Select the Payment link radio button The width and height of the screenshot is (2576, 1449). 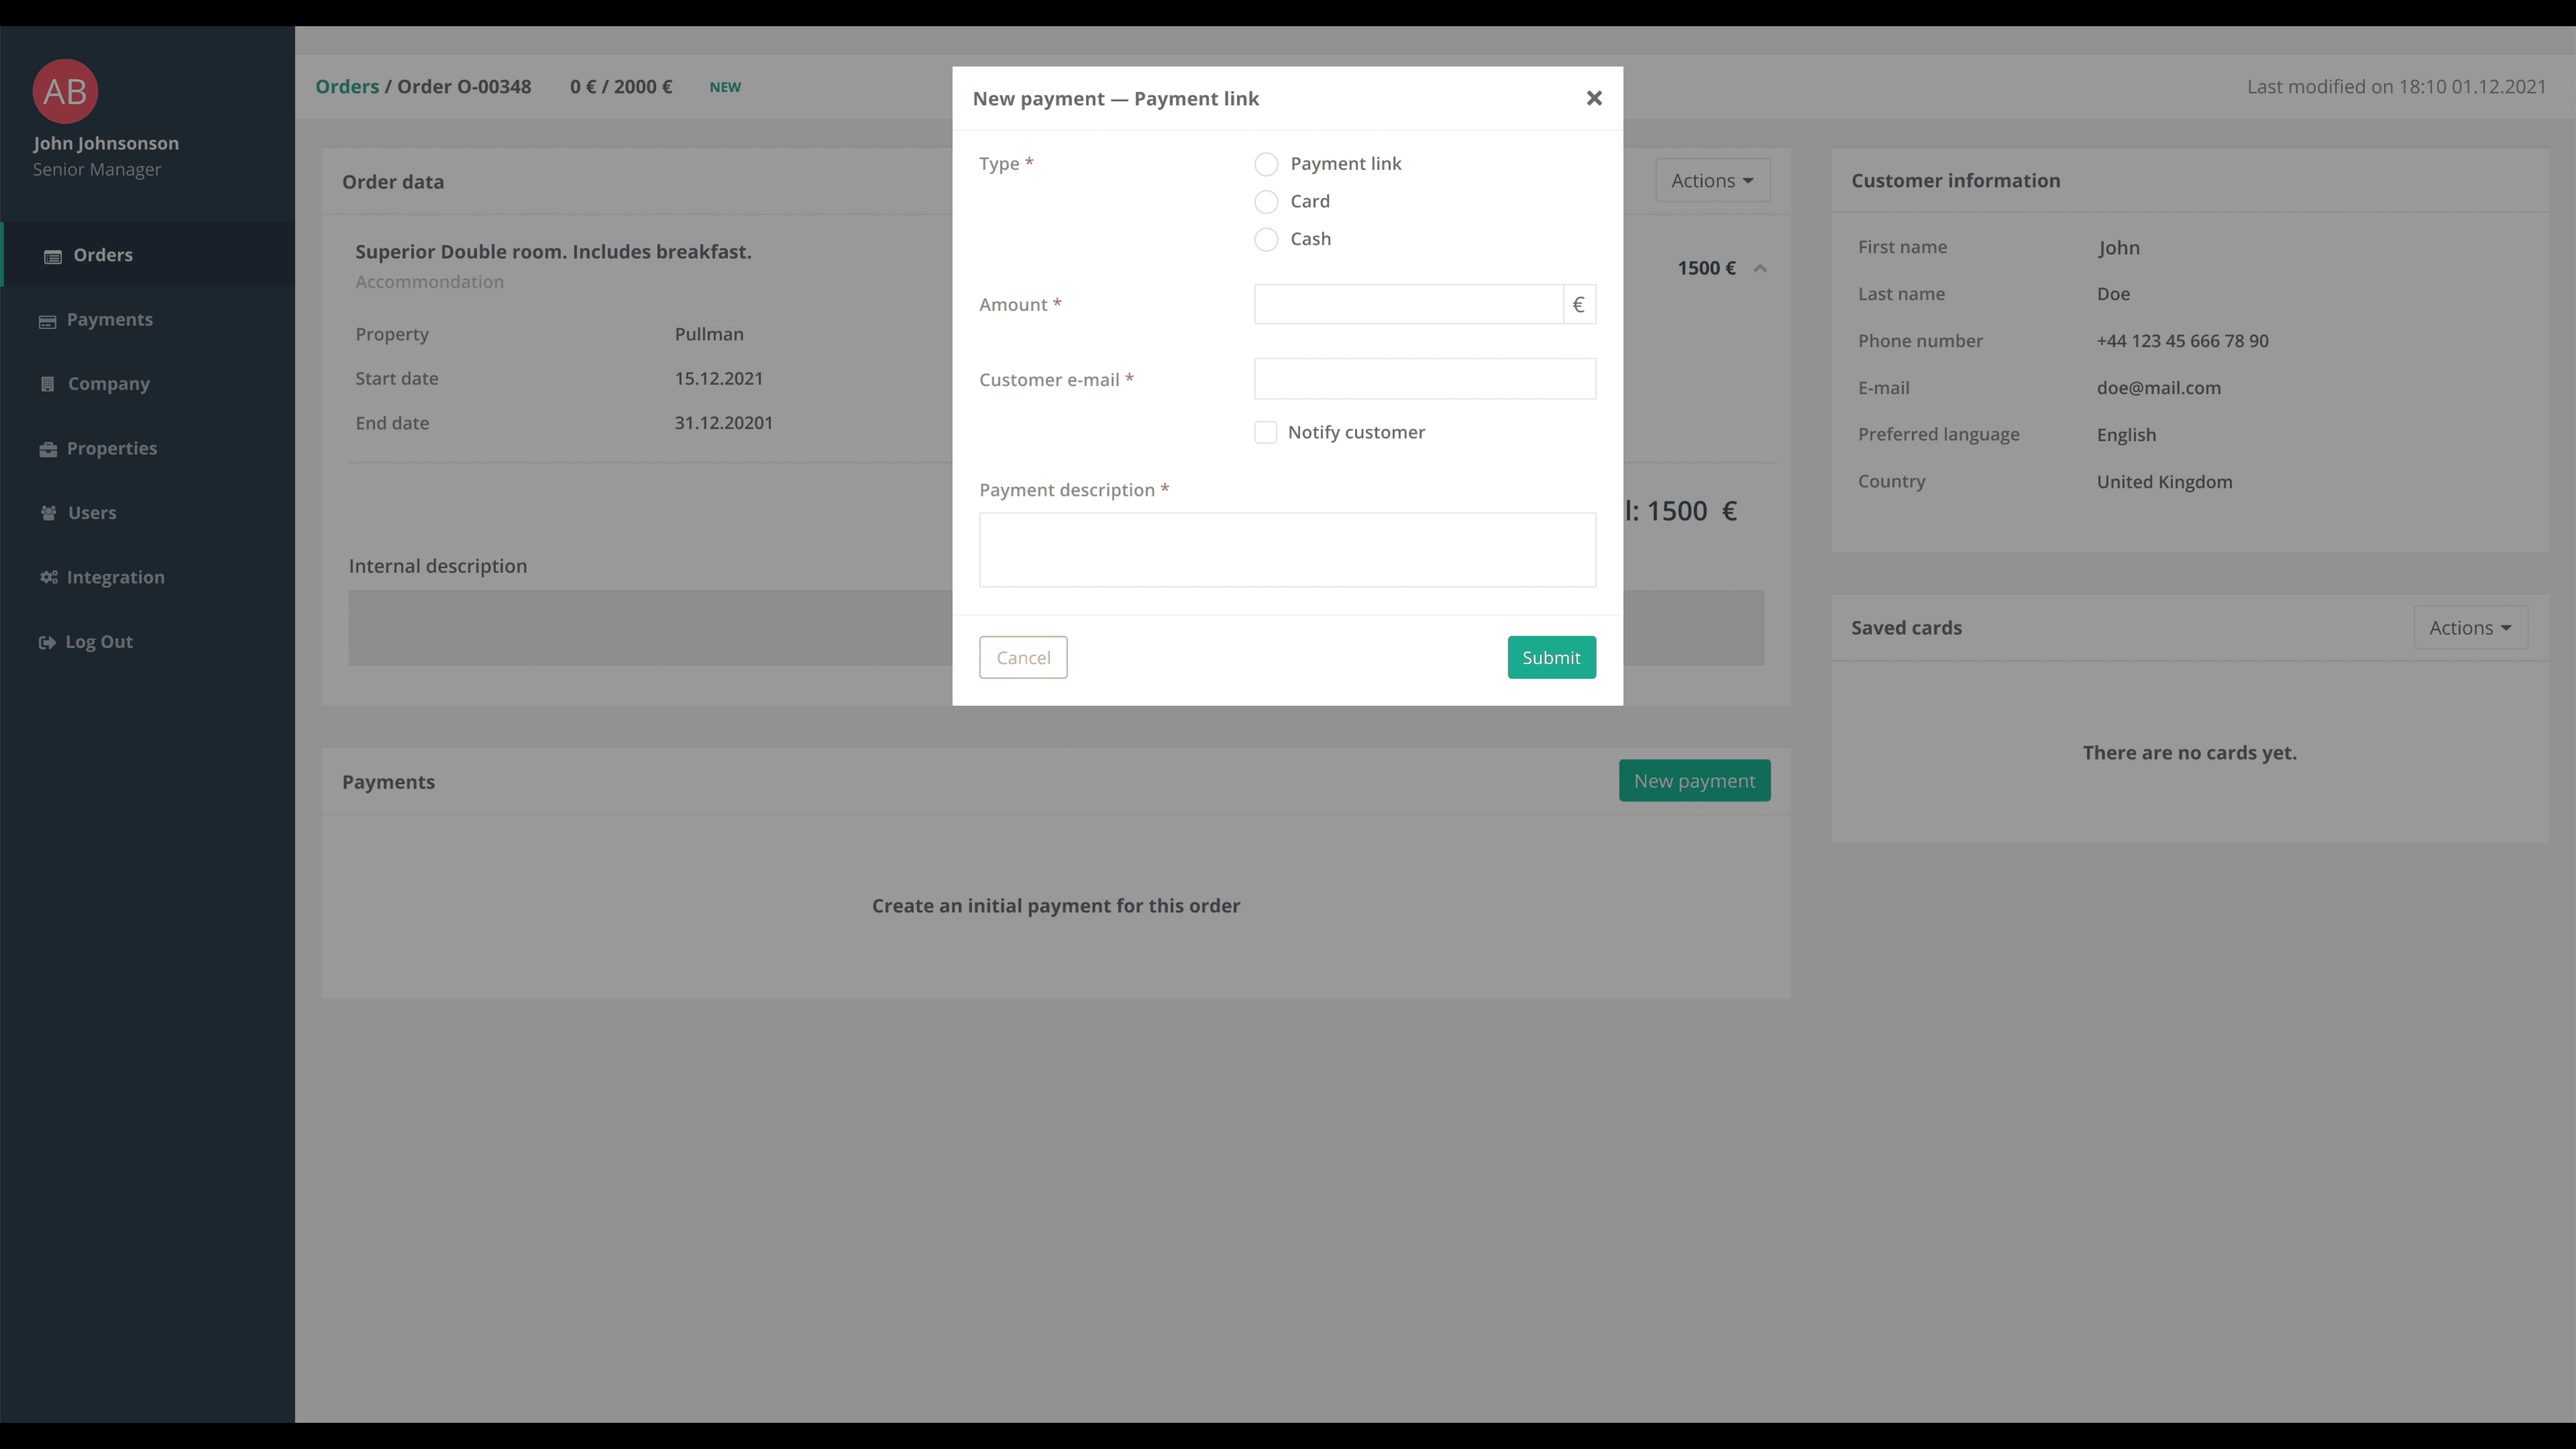pos(1267,163)
